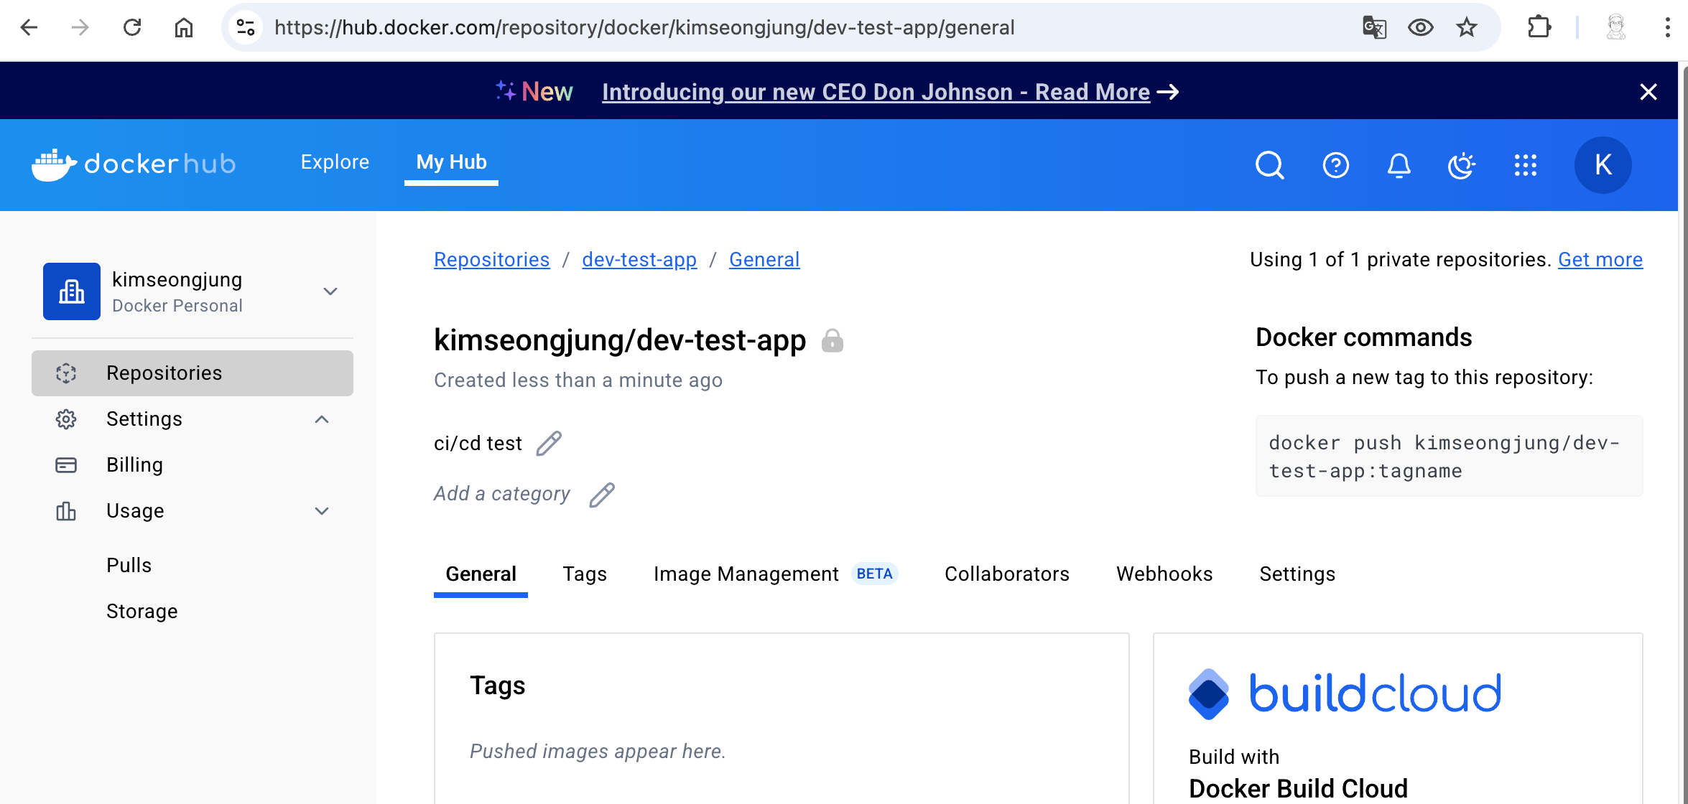Open the browser three-dot menu
Screen dimensions: 1688x804
click(x=1668, y=28)
